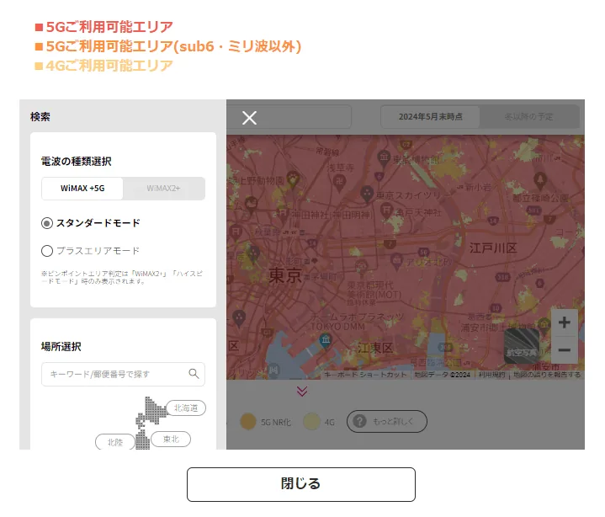Click the magnifying glass search icon
This screenshot has width=605, height=517.
(194, 373)
